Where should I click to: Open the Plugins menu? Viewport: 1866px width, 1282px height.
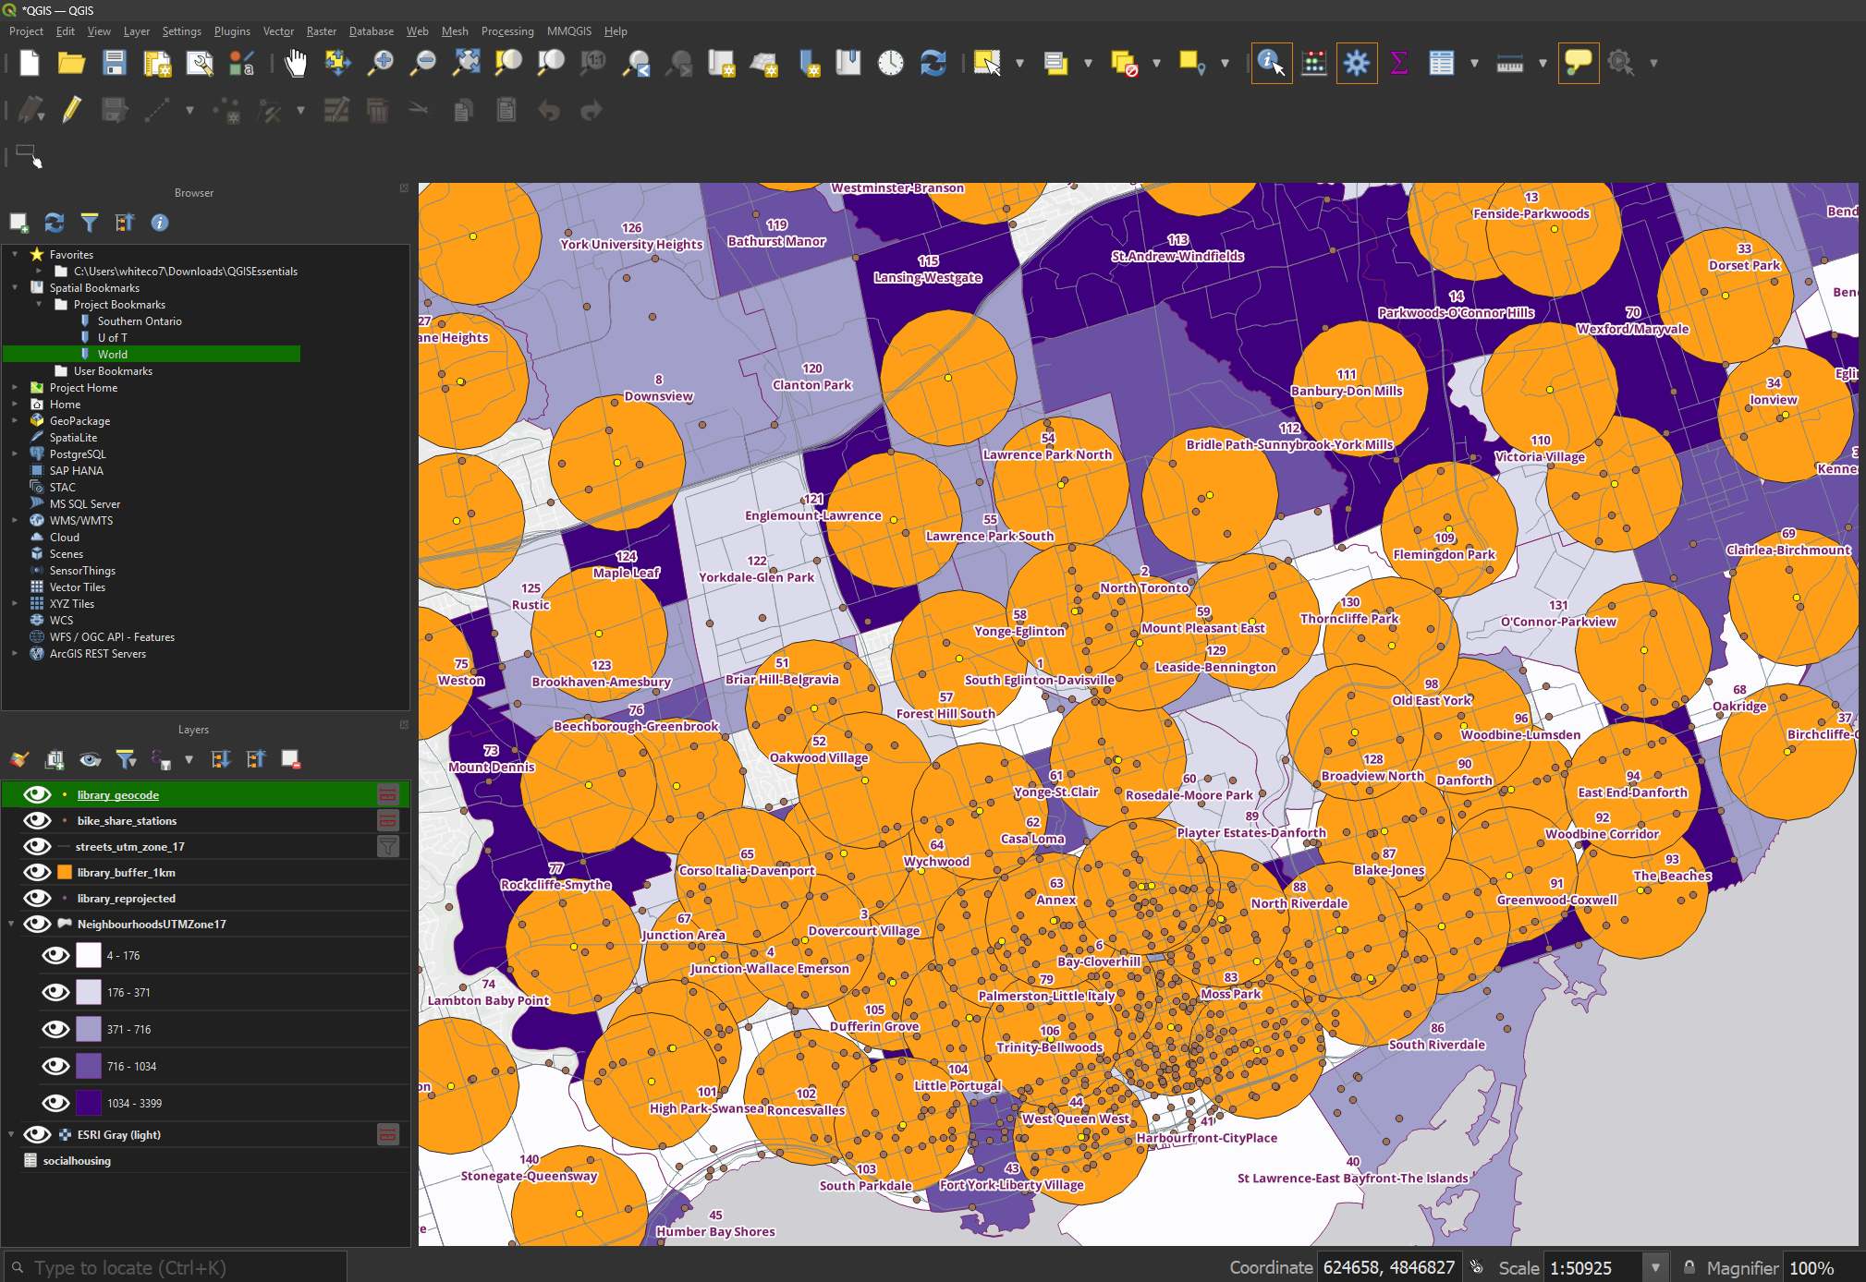(x=232, y=31)
